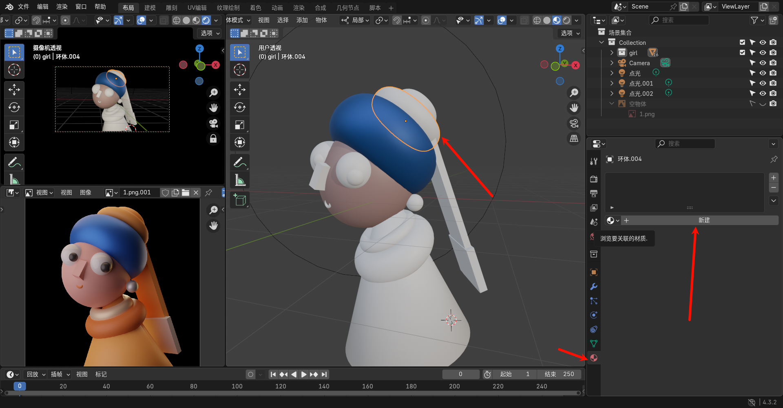Open the Material properties tab icon
The height and width of the screenshot is (408, 783).
click(594, 358)
